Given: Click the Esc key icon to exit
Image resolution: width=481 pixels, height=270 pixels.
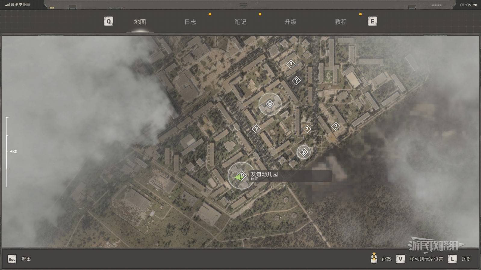Looking at the screenshot, I should [12, 259].
